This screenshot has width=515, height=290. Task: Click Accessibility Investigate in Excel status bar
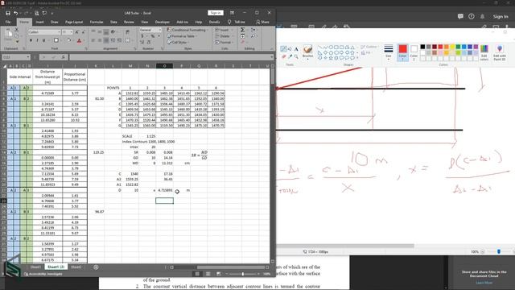click(x=43, y=274)
